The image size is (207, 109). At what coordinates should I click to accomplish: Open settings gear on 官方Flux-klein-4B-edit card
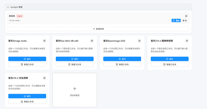(92, 41)
